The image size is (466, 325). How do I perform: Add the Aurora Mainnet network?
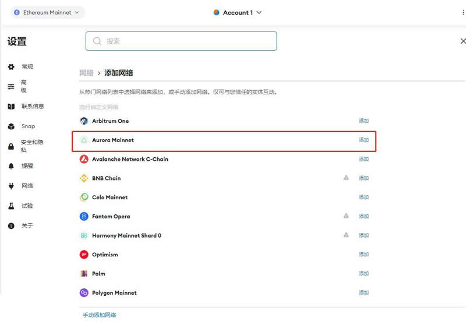(363, 140)
